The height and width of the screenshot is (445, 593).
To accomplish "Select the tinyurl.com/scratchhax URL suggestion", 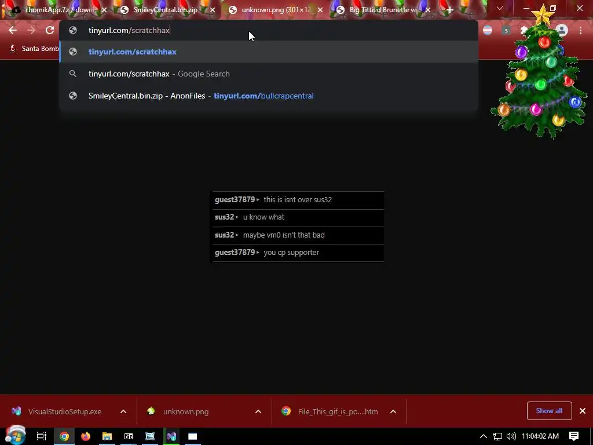I will pyautogui.click(x=269, y=52).
